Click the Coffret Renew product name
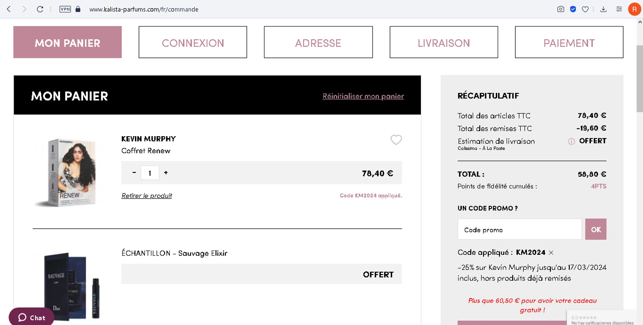Screen dimensions: 643x325 [146, 151]
